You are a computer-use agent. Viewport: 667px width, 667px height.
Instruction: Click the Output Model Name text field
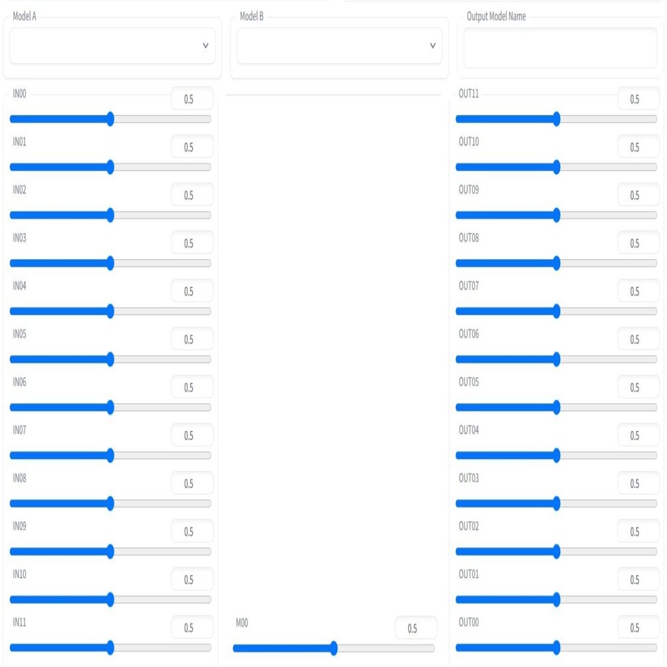(x=560, y=48)
